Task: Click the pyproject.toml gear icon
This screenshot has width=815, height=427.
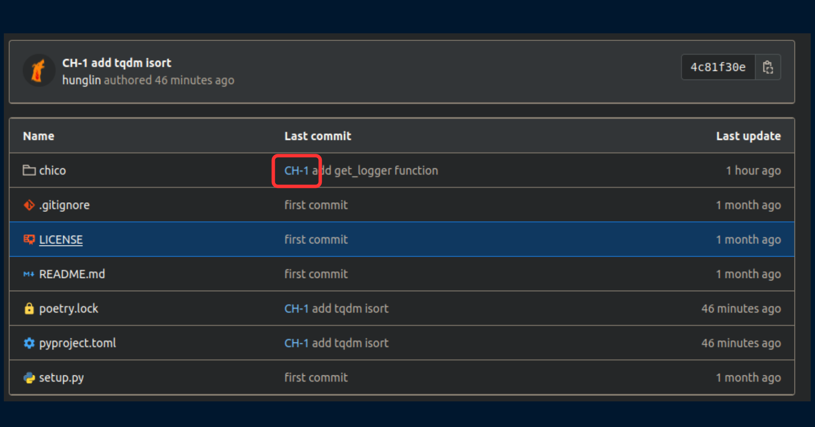Action: coord(29,343)
